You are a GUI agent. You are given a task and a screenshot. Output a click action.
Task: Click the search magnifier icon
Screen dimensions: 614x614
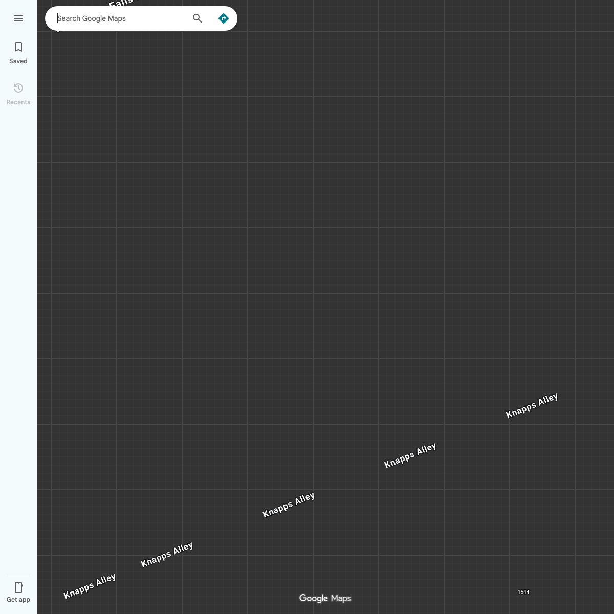coord(198,18)
